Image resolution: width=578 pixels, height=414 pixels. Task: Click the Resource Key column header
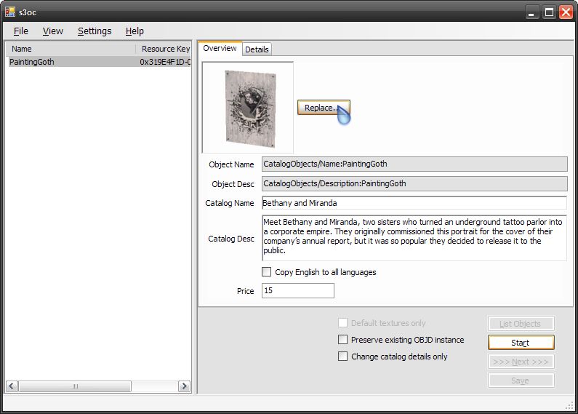pyautogui.click(x=164, y=49)
